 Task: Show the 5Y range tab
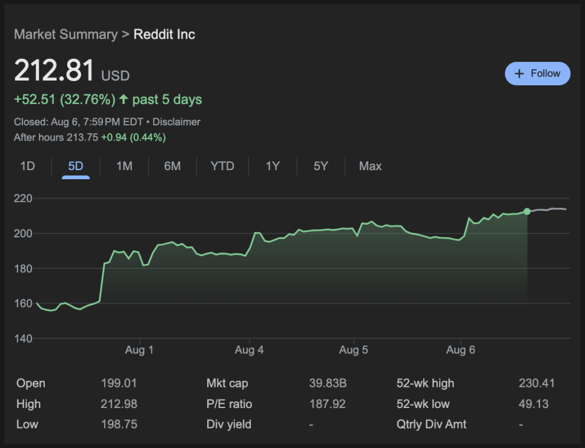[x=321, y=166]
